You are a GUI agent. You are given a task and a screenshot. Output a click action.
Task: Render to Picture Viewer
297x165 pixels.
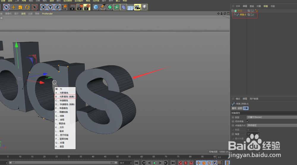[80, 7]
